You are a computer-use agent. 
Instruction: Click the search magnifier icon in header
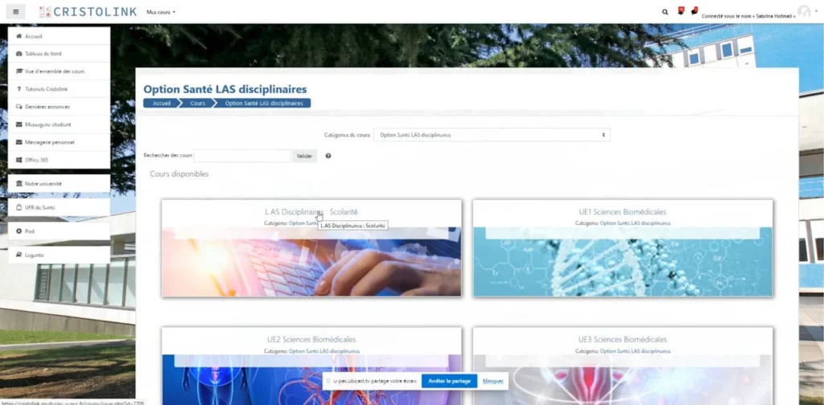point(665,12)
